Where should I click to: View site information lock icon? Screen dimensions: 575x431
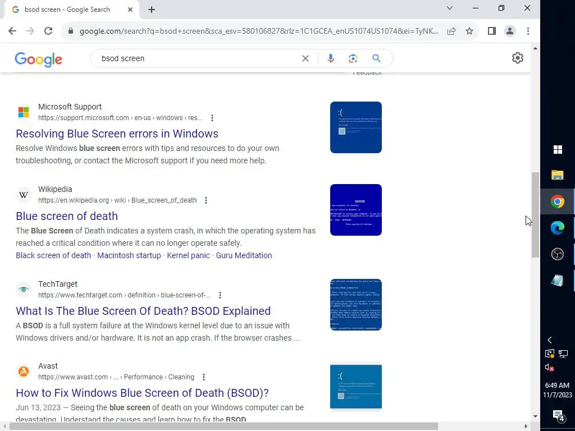tap(71, 31)
